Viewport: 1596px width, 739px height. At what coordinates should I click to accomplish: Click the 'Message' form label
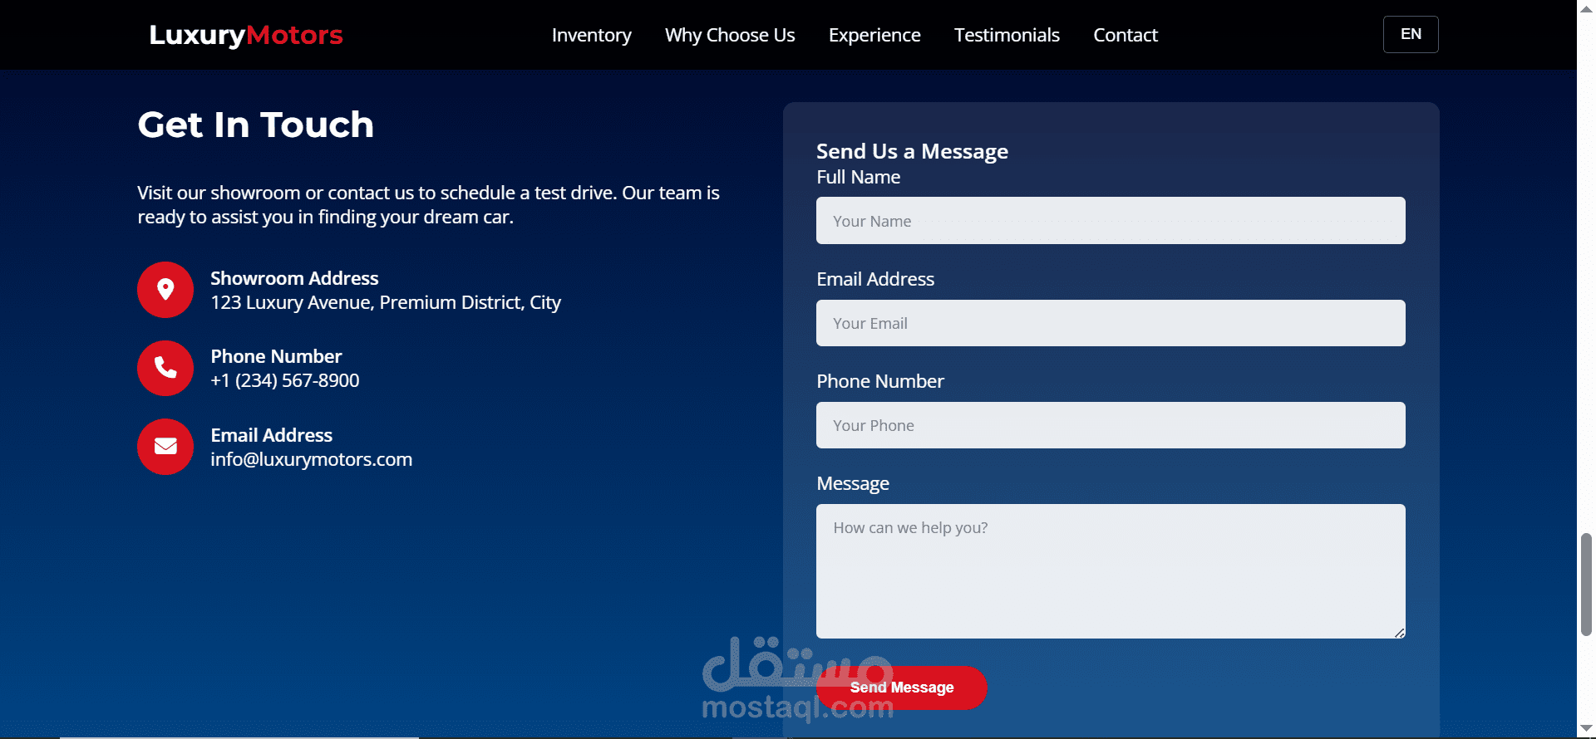click(853, 483)
